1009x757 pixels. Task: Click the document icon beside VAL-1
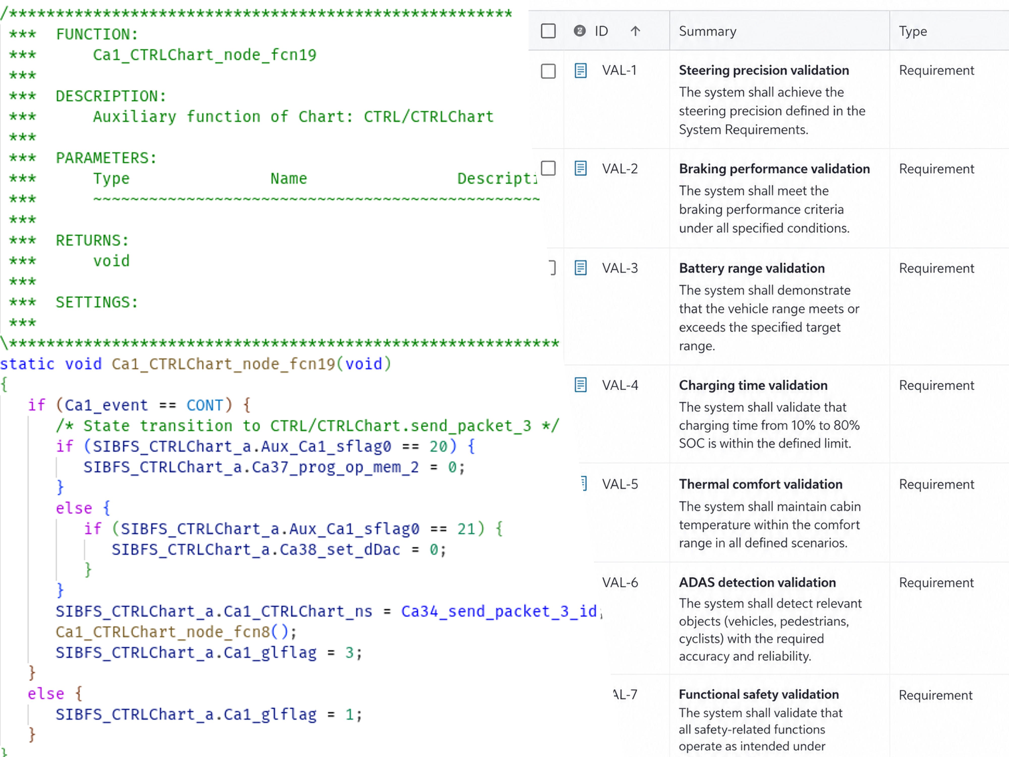tap(580, 70)
